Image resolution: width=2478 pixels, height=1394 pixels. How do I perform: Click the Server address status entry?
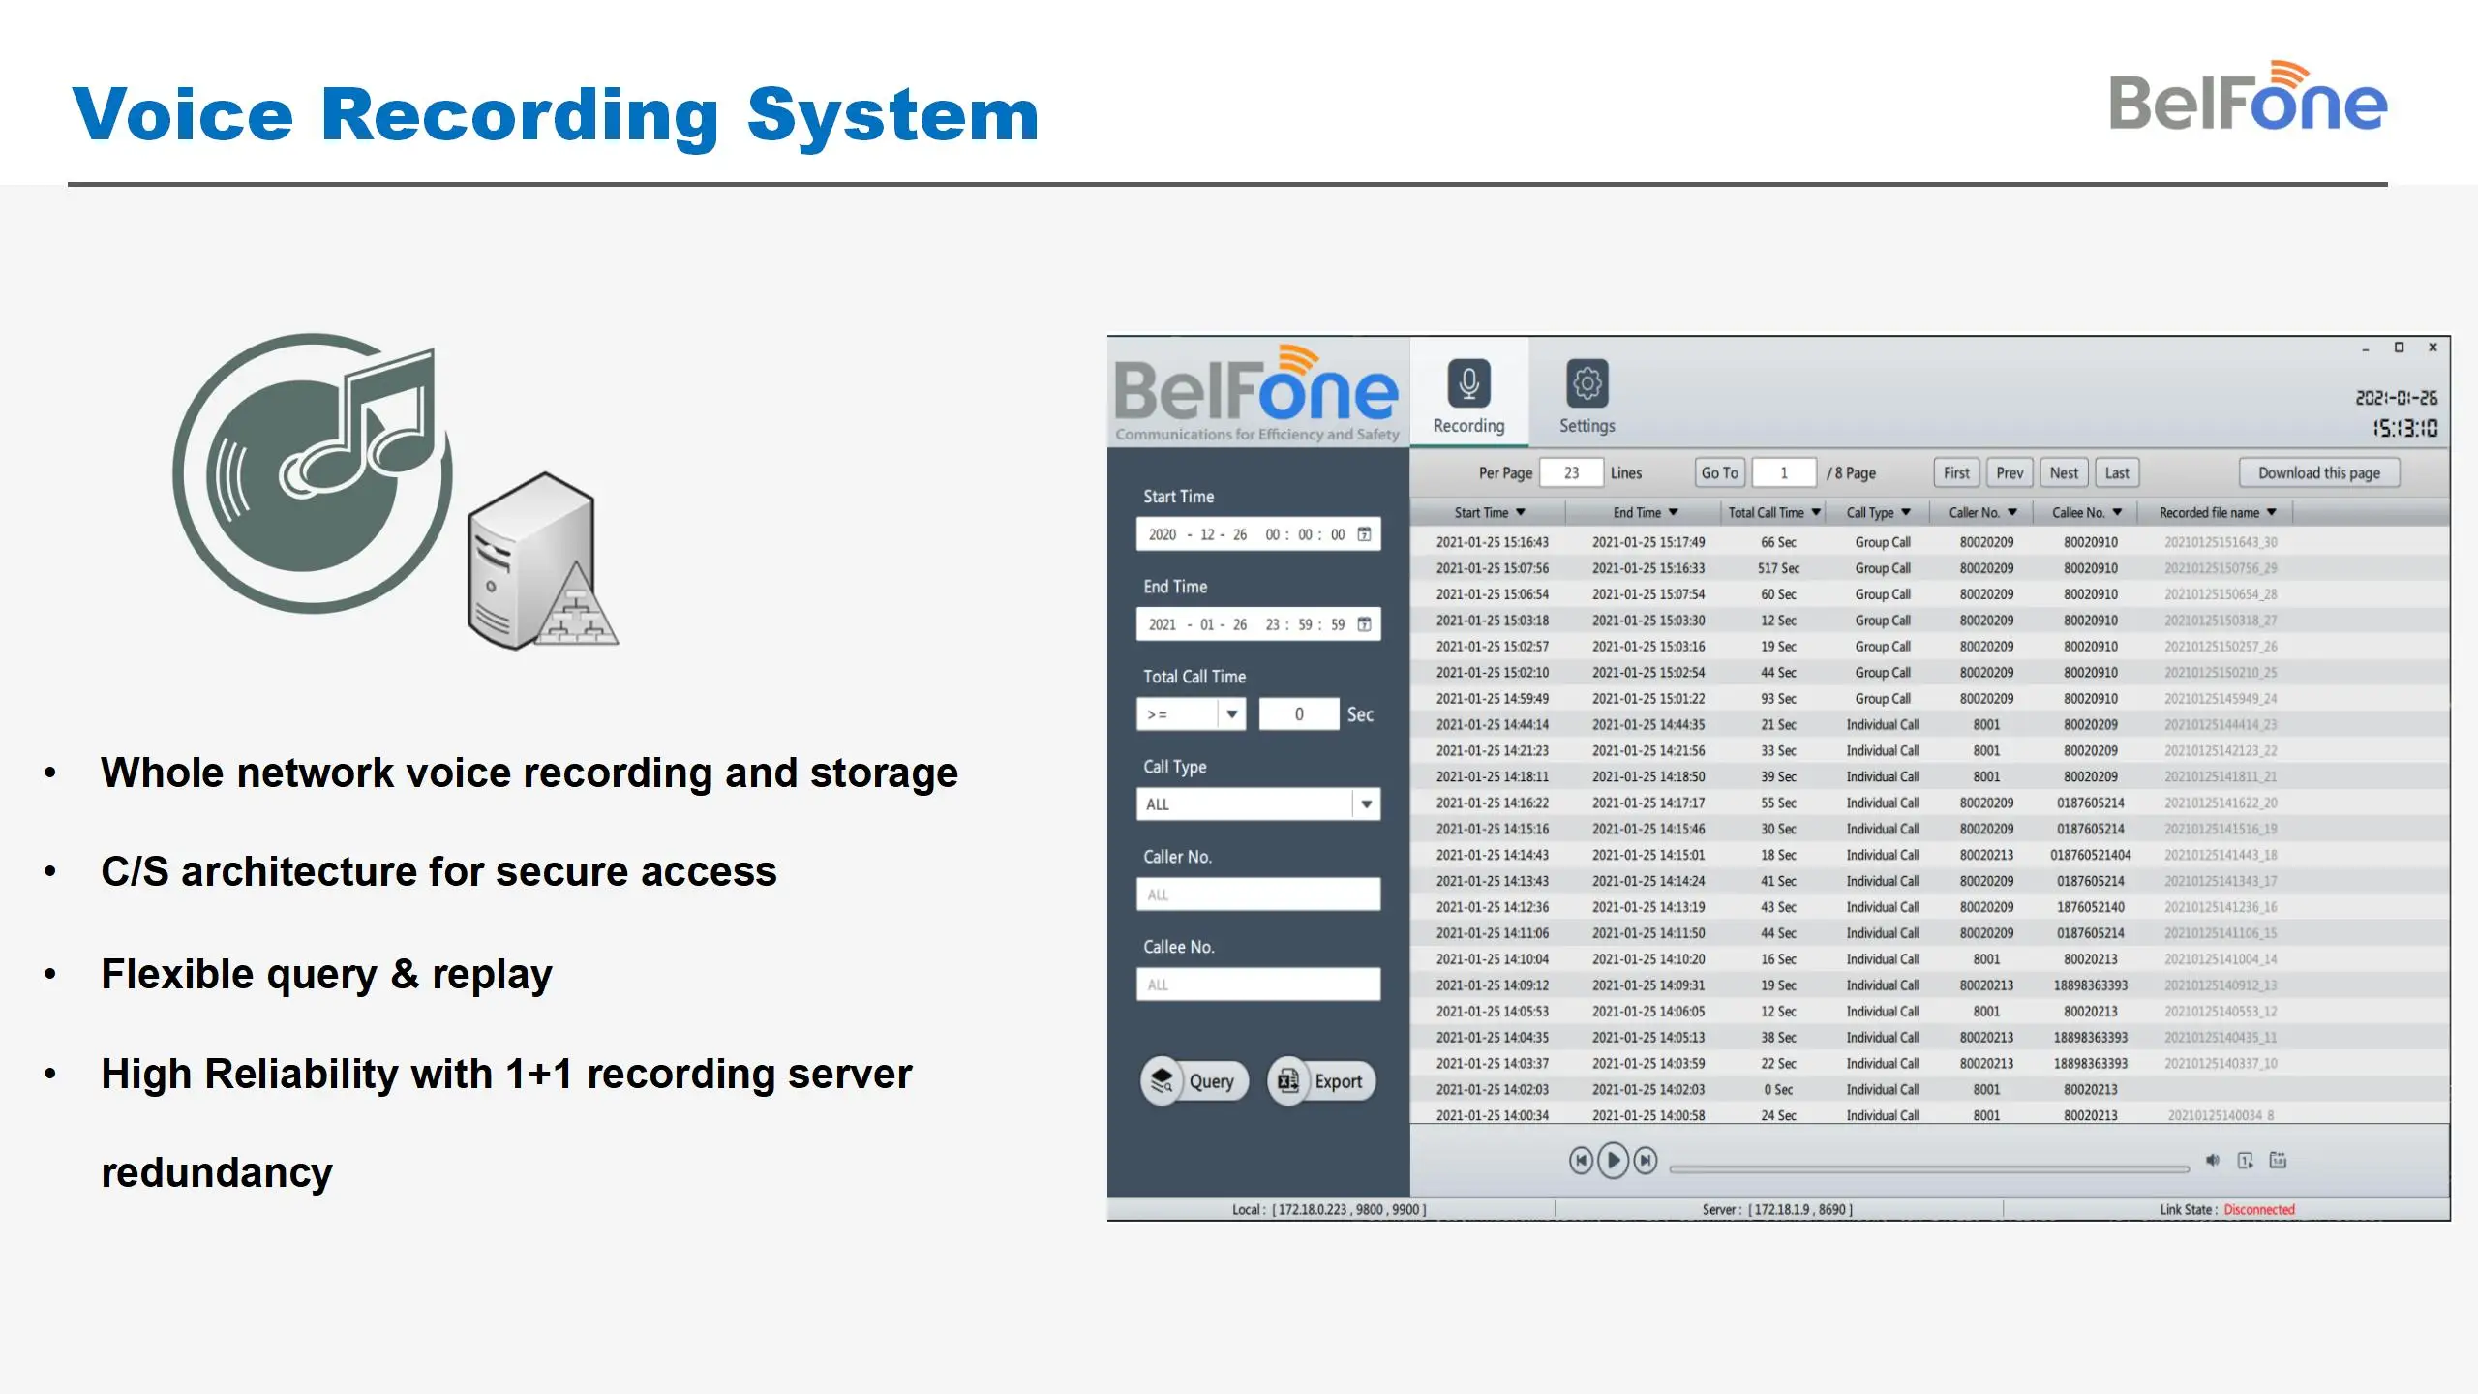pyautogui.click(x=1777, y=1209)
